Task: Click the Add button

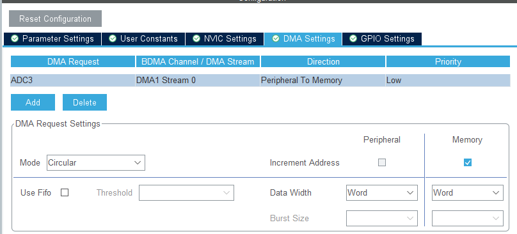Action: (x=33, y=102)
